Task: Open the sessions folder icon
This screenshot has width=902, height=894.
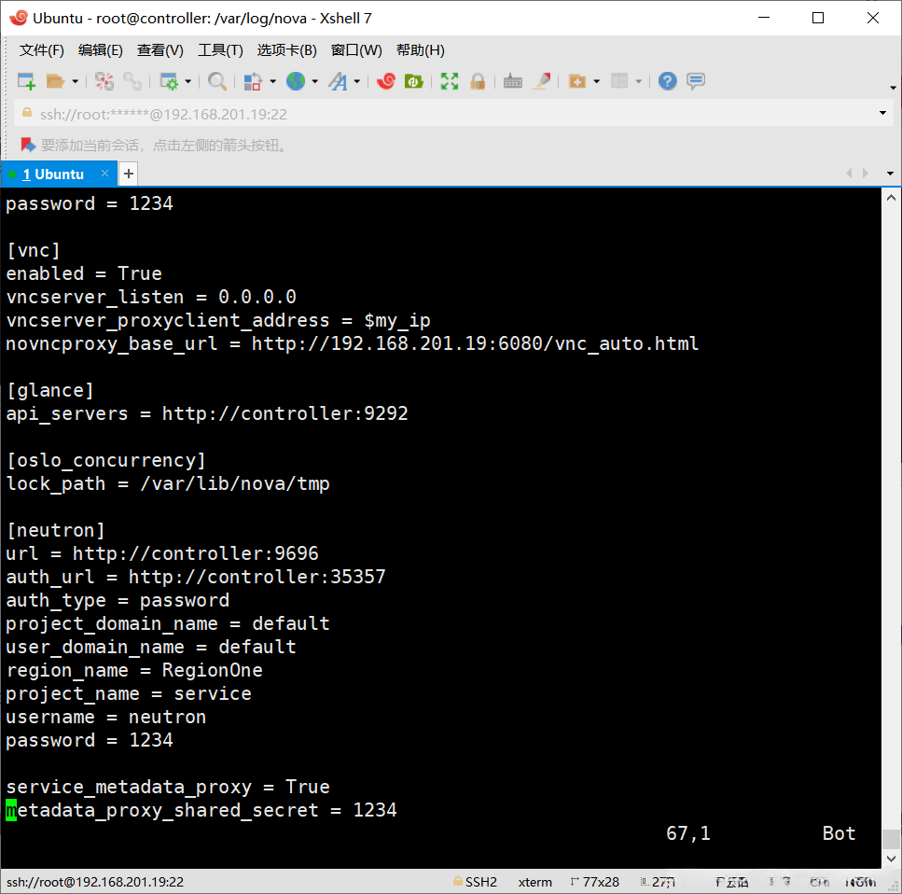Action: [55, 81]
